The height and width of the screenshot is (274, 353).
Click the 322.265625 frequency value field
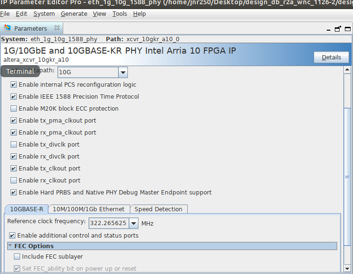pos(109,223)
